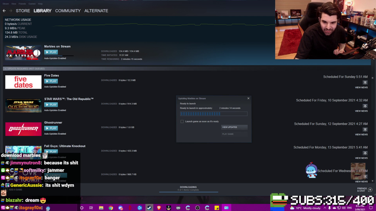The image size is (376, 211).
Task: Enable Launch game as soon as it's ready
Action: pos(182,121)
